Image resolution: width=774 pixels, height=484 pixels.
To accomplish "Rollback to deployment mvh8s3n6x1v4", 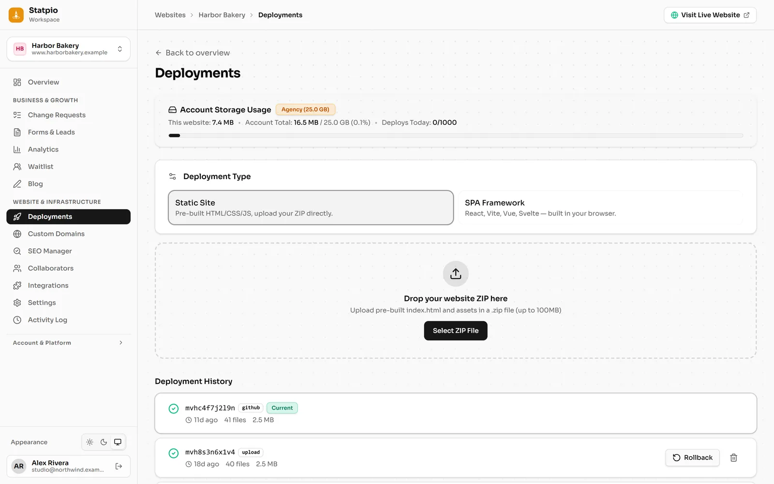I will click(692, 458).
